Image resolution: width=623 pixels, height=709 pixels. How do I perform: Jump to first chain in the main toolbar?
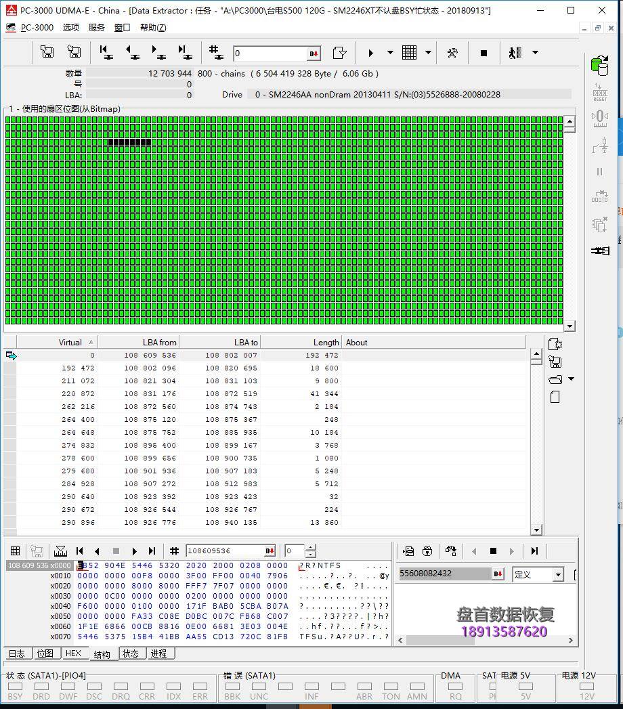106,53
